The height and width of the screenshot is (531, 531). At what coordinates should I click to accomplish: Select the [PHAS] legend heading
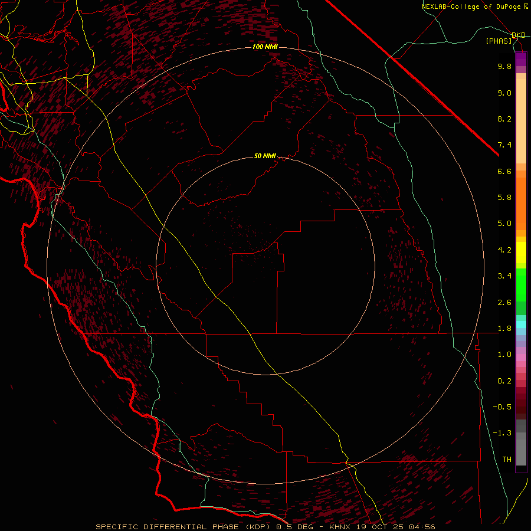click(499, 41)
